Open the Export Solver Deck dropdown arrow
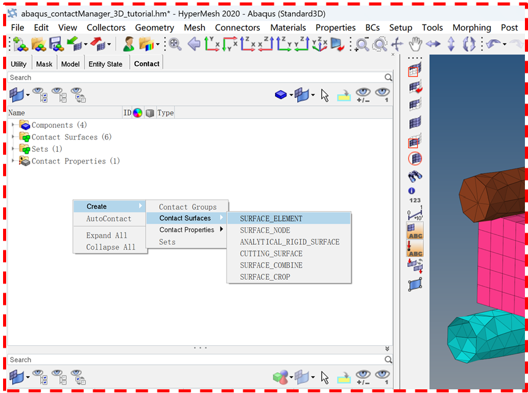Screen dimensions: 528x393 (x=110, y=45)
